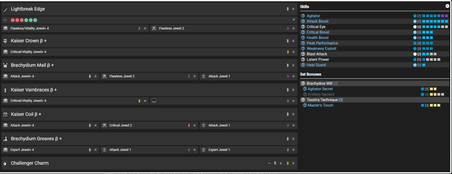Remove the Brachydium Mail β + armor
This screenshot has height=174, width=452.
[x=293, y=65]
